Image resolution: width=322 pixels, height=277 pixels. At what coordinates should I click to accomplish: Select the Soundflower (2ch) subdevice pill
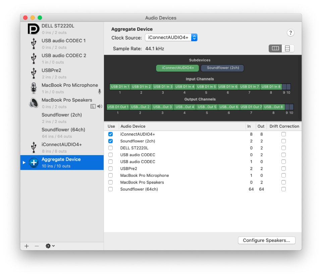[223, 68]
